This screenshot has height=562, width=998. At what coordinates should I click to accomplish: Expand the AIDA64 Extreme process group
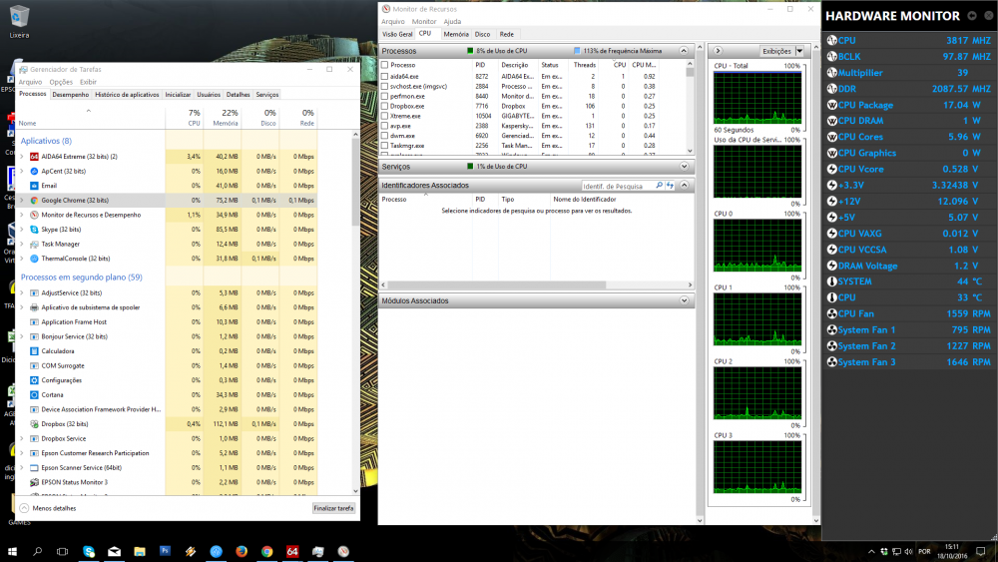(22, 157)
